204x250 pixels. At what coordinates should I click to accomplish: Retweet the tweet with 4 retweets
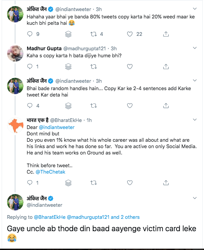coord(94,34)
